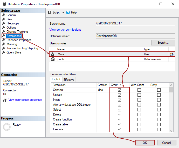
Task: Click the dbo grantor cell for Connect
Action: [x=103, y=90]
